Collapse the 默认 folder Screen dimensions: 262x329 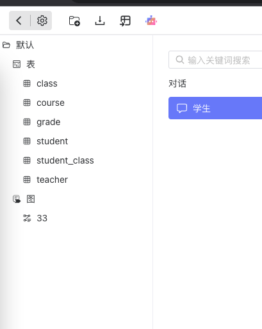(x=6, y=45)
